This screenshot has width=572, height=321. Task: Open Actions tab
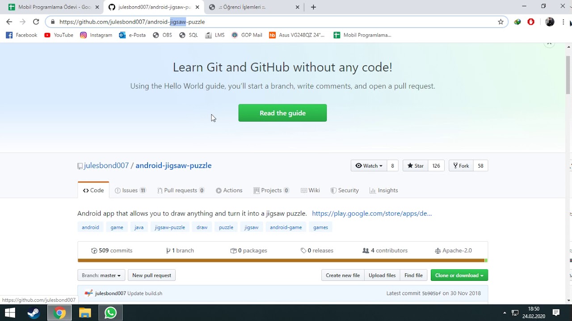point(229,190)
